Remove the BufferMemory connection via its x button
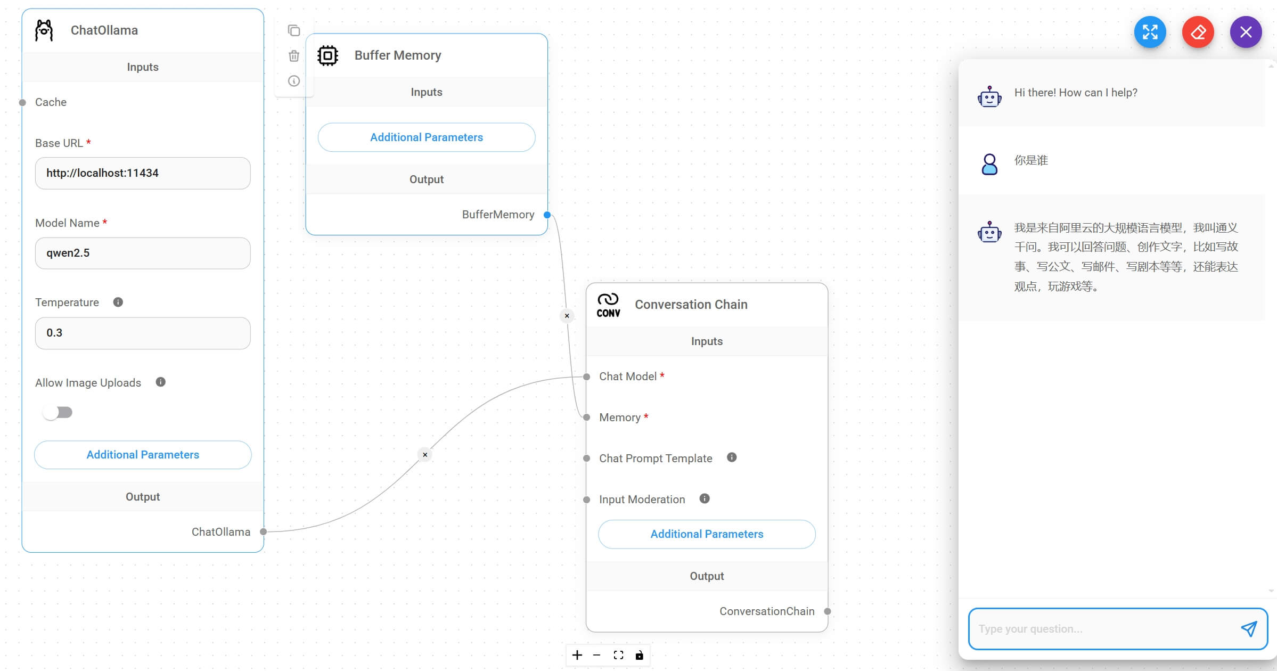Viewport: 1277px width, 671px height. click(567, 315)
